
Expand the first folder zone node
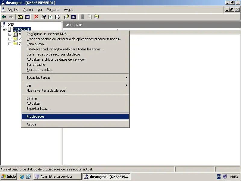(10, 39)
